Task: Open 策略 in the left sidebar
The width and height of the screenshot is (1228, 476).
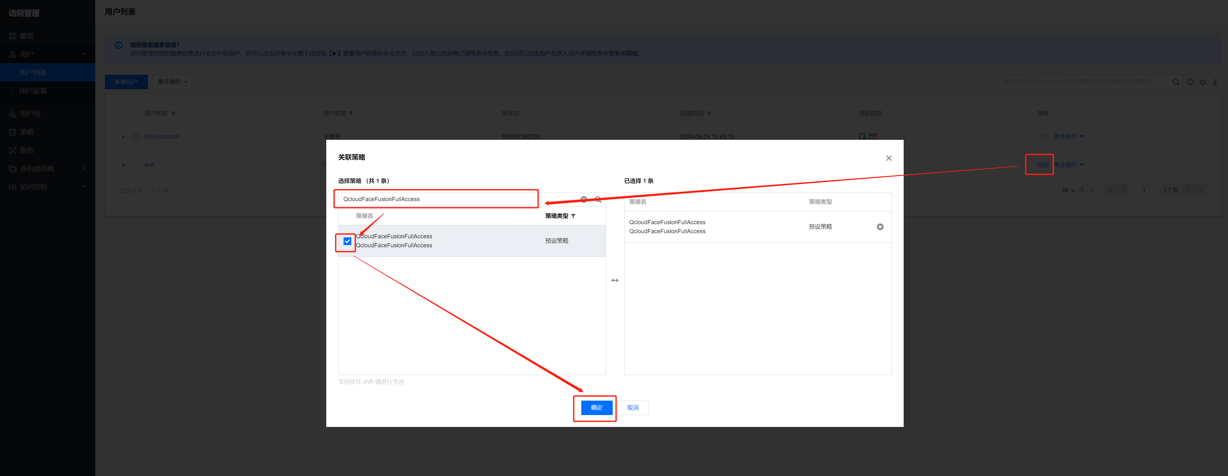Action: click(x=27, y=132)
